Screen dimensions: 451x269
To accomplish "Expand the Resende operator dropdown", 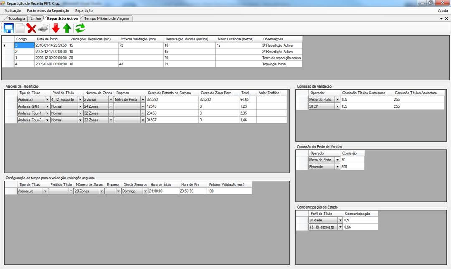I will pos(337,167).
